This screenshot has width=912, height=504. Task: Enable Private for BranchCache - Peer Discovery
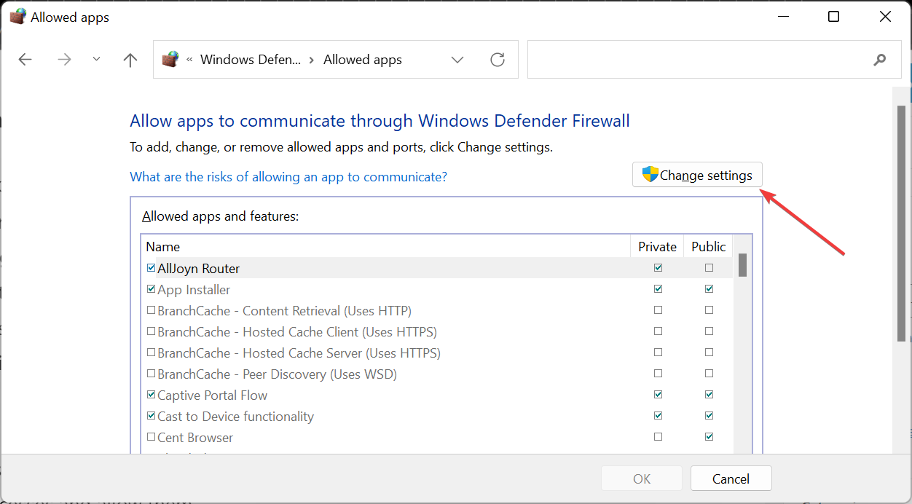659,374
